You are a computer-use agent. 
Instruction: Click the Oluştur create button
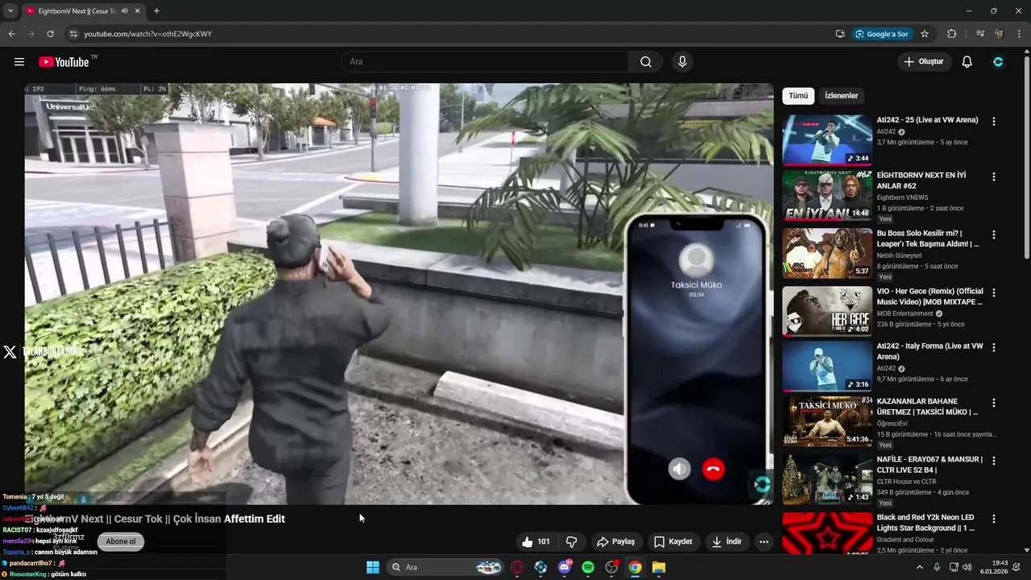[924, 62]
